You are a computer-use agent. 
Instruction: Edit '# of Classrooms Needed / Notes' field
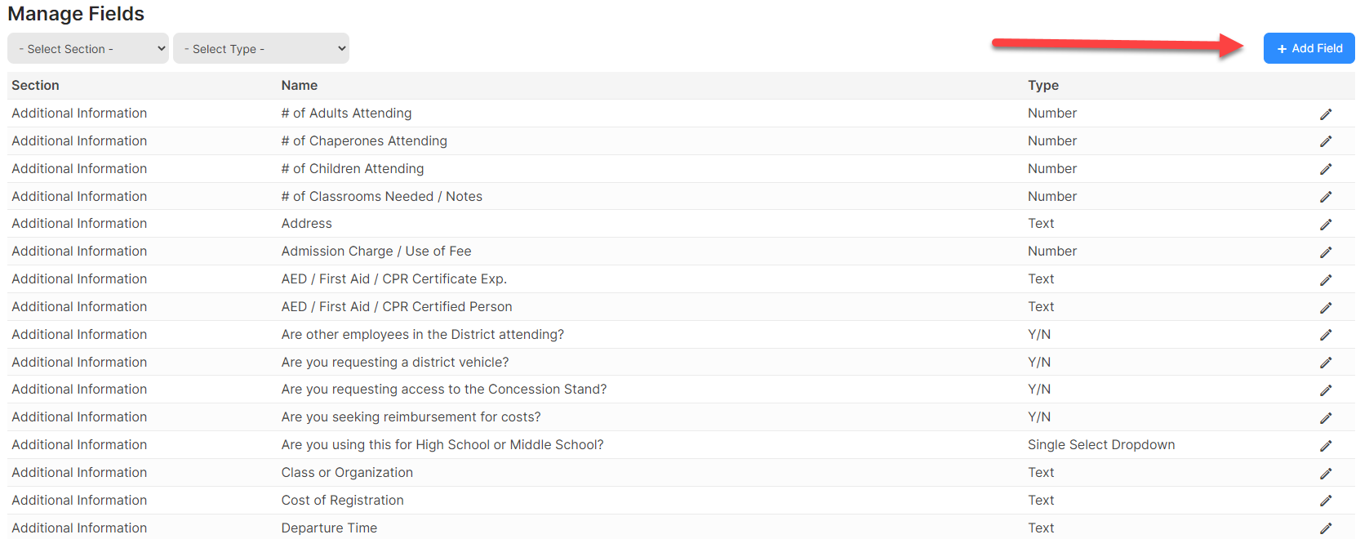[1326, 197]
